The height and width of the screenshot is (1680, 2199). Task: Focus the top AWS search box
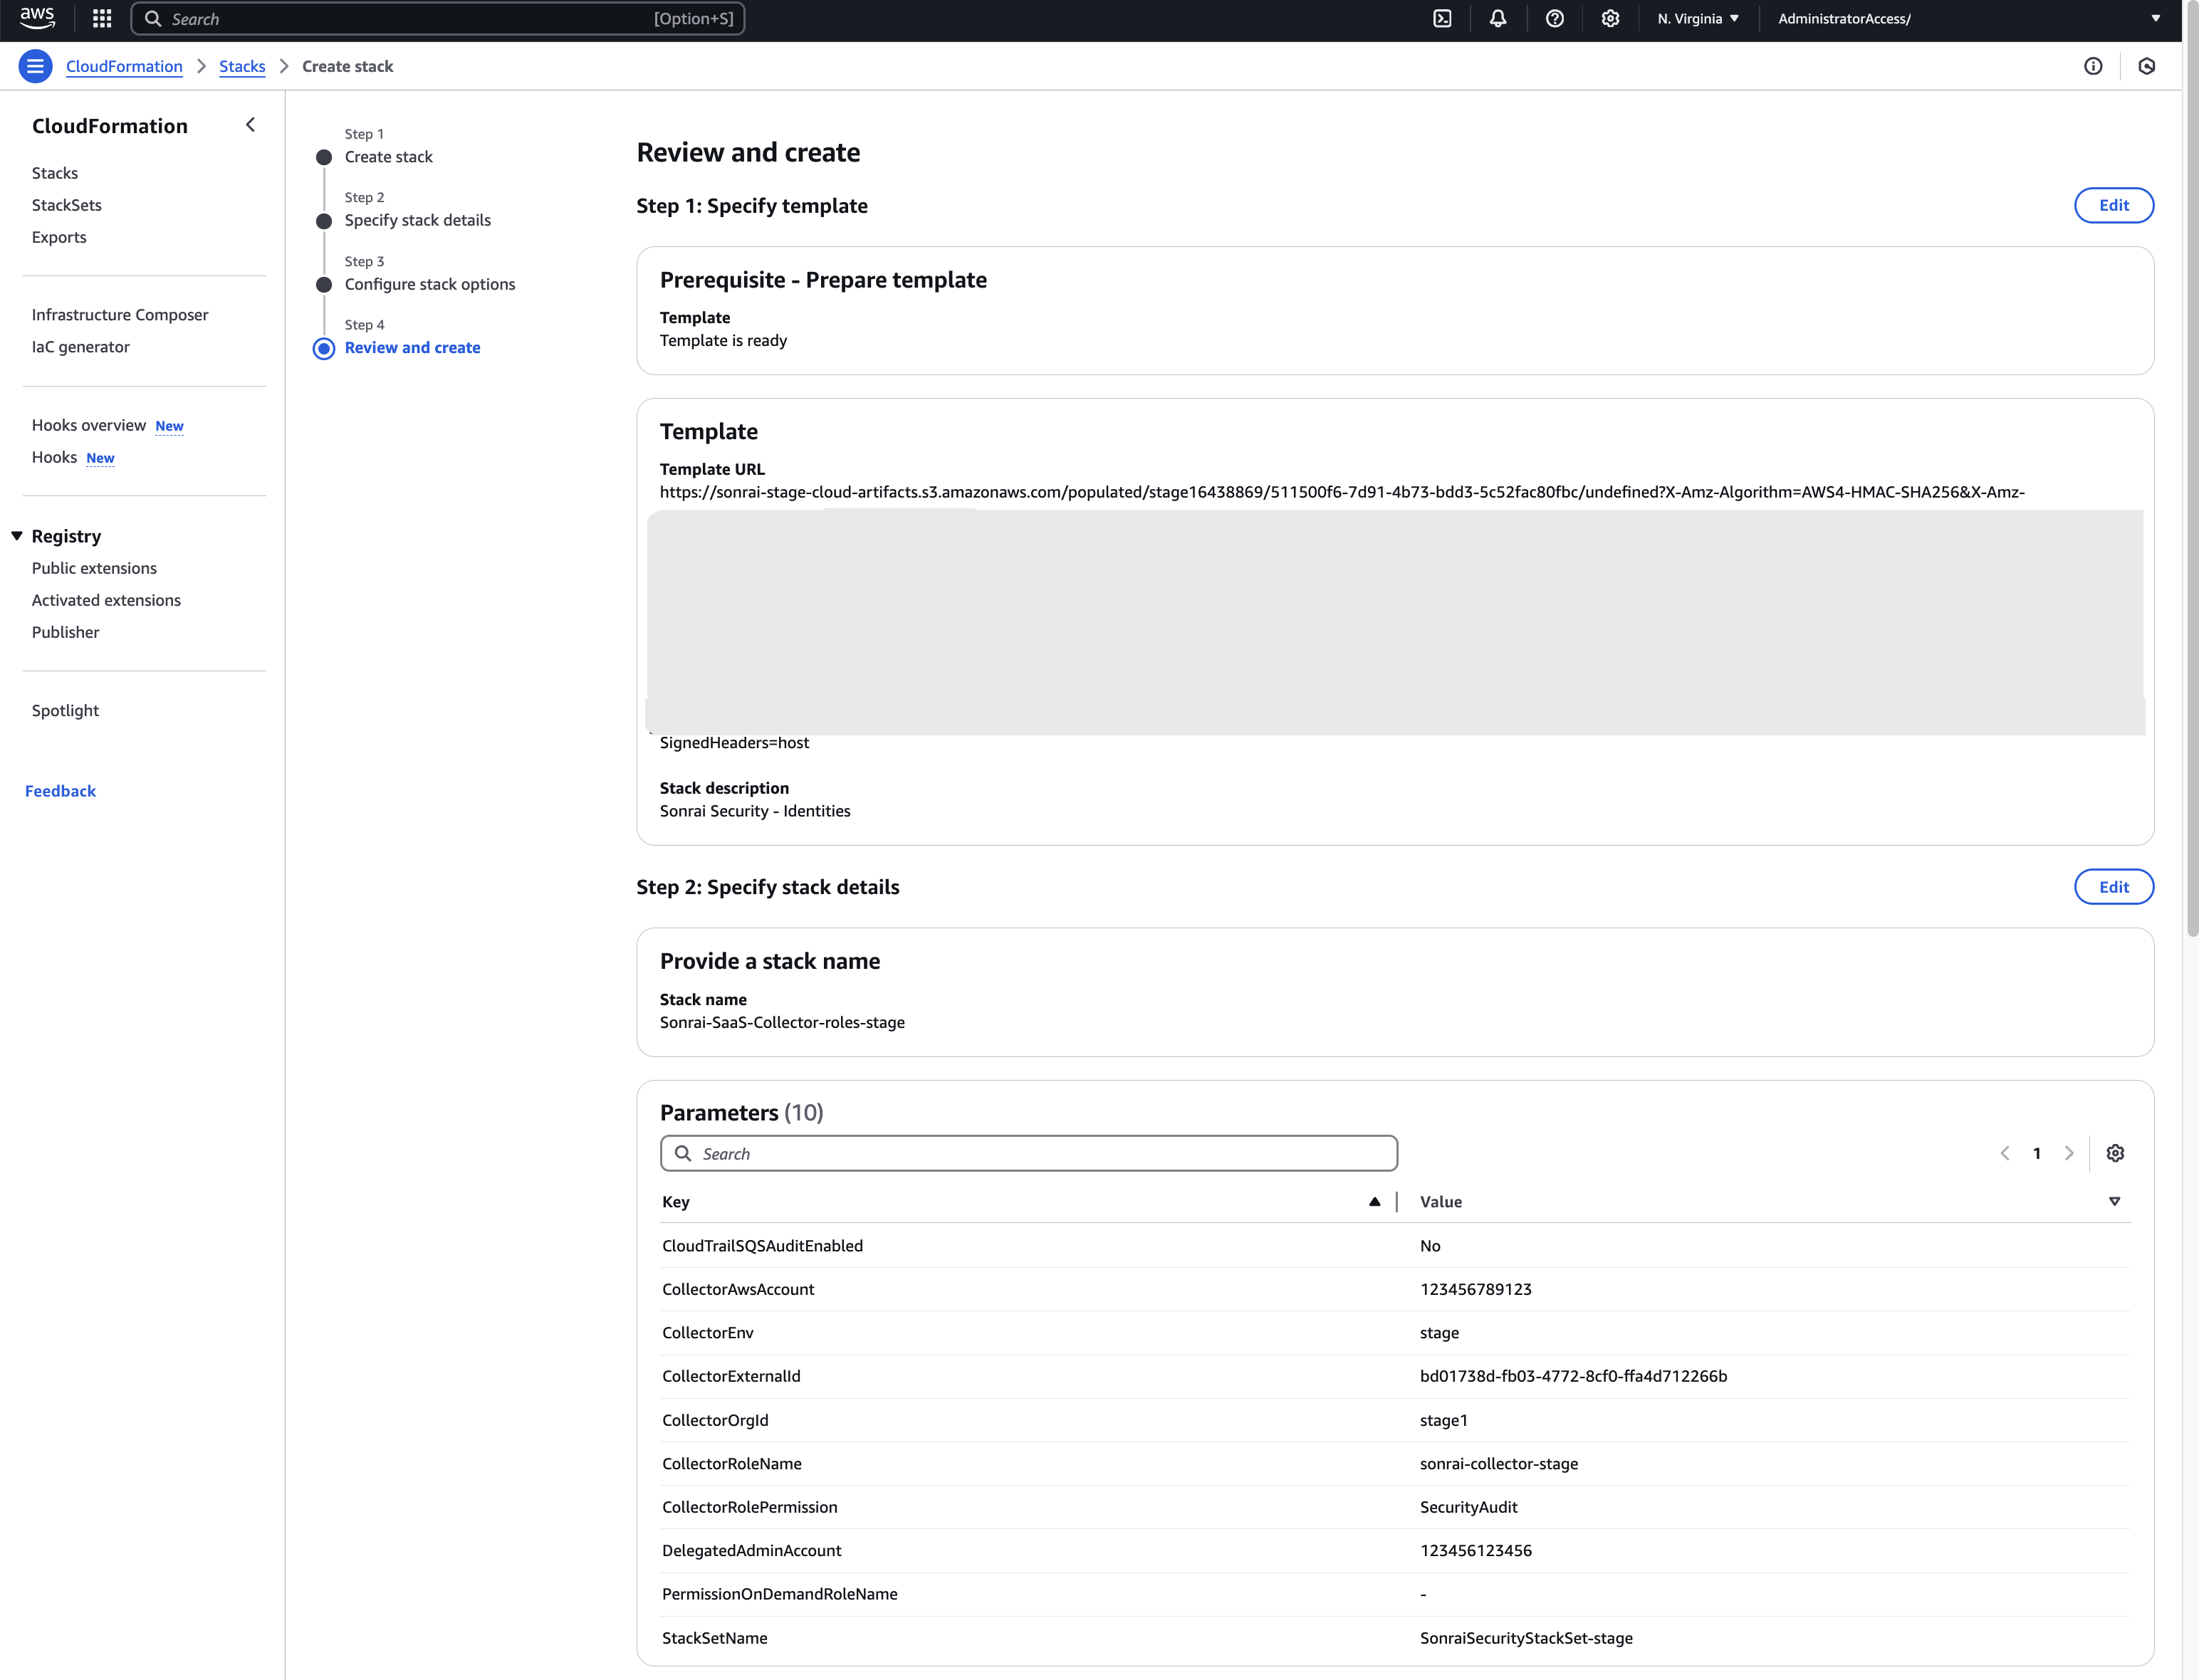[438, 18]
